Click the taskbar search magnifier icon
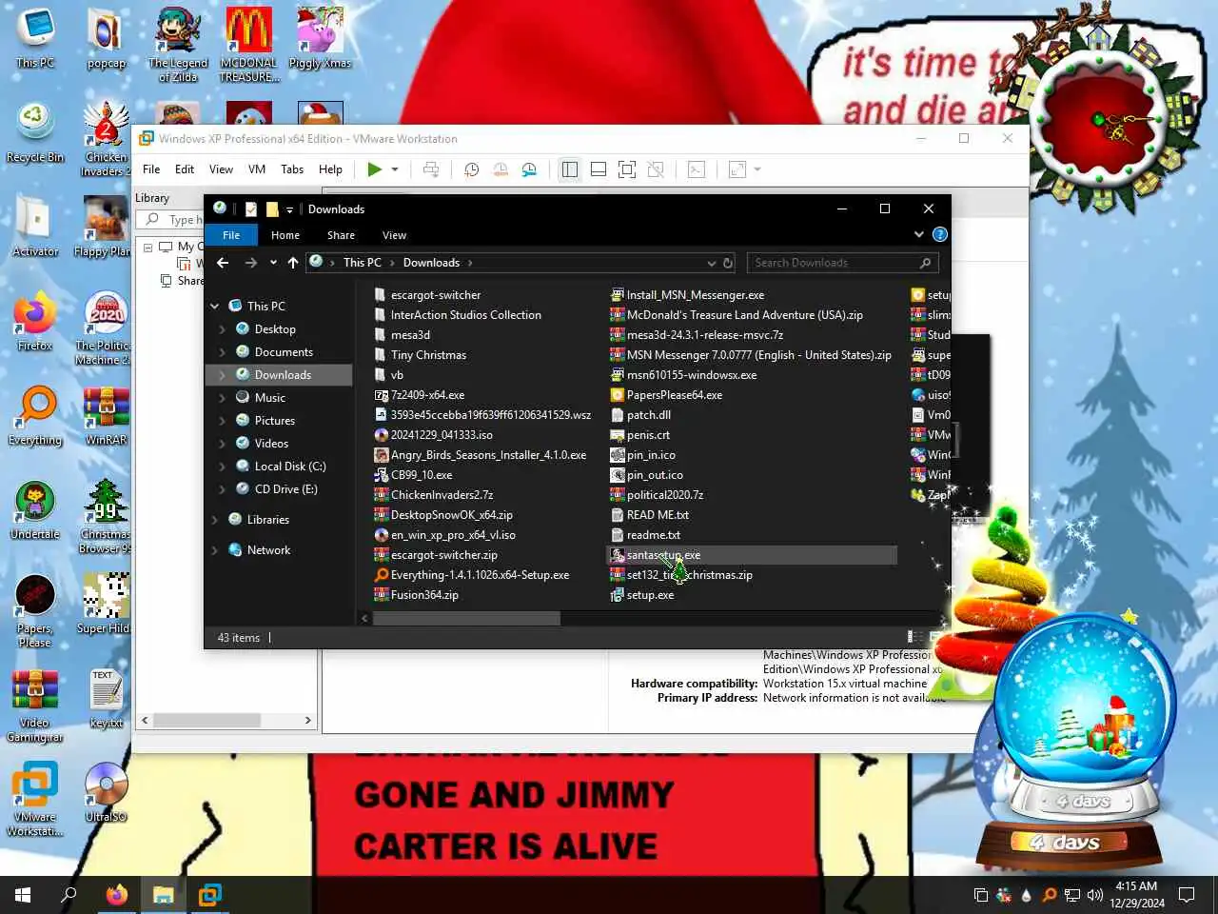 [69, 895]
